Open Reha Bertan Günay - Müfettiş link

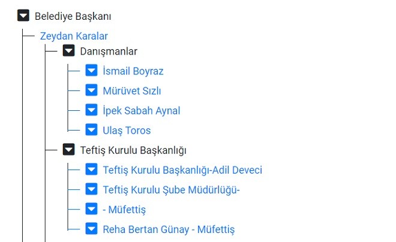click(x=169, y=229)
